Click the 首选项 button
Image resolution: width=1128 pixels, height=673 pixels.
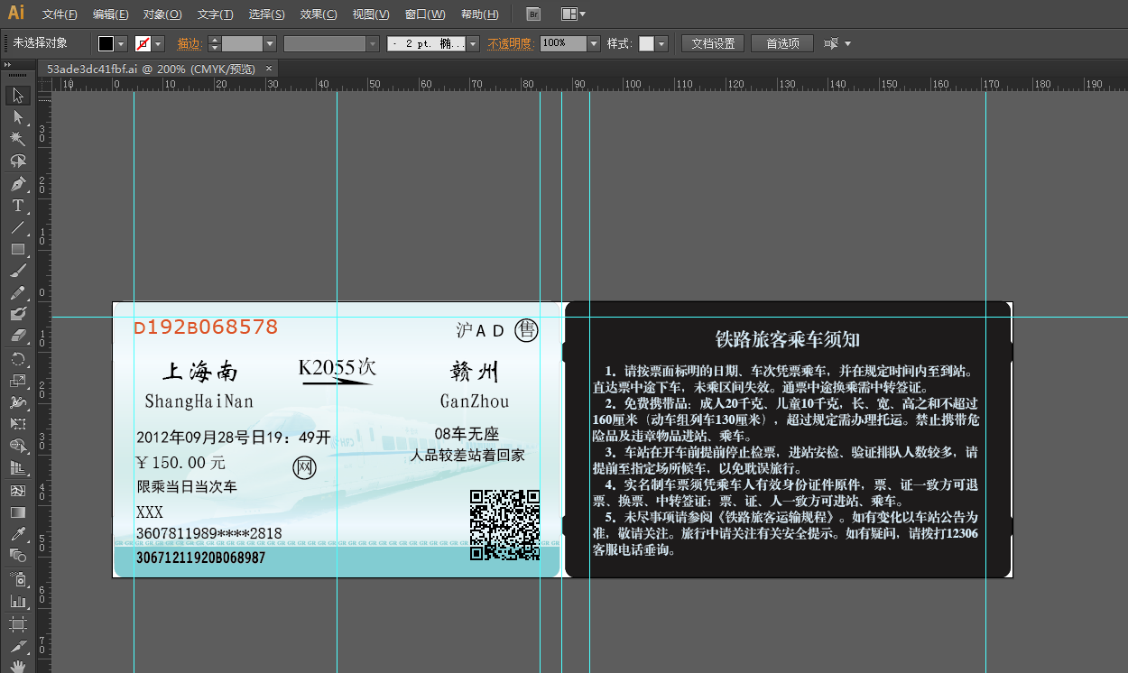tap(782, 43)
